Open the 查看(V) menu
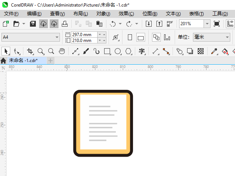This screenshot has height=176, width=235. click(57, 14)
